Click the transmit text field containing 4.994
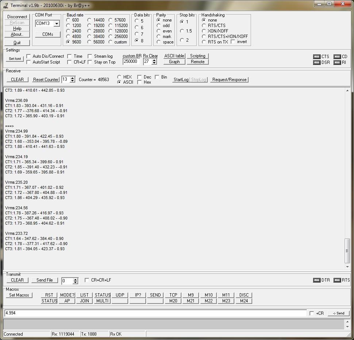 [155, 313]
